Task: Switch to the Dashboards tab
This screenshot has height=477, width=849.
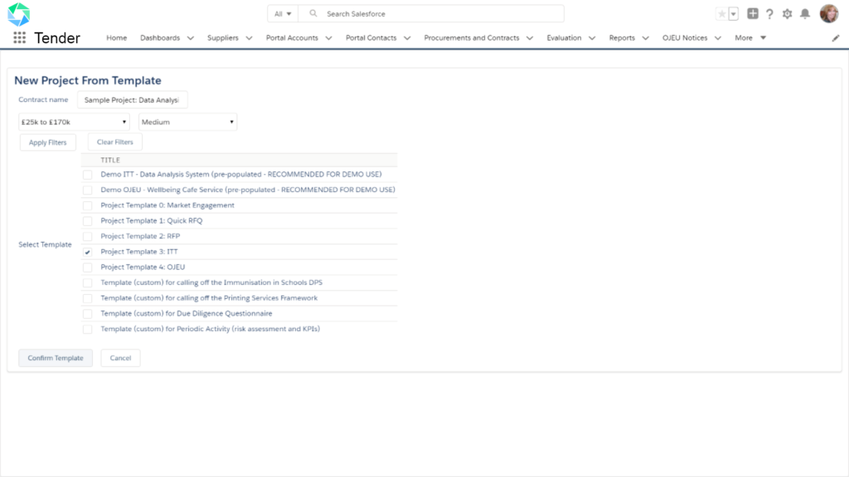Action: tap(163, 37)
